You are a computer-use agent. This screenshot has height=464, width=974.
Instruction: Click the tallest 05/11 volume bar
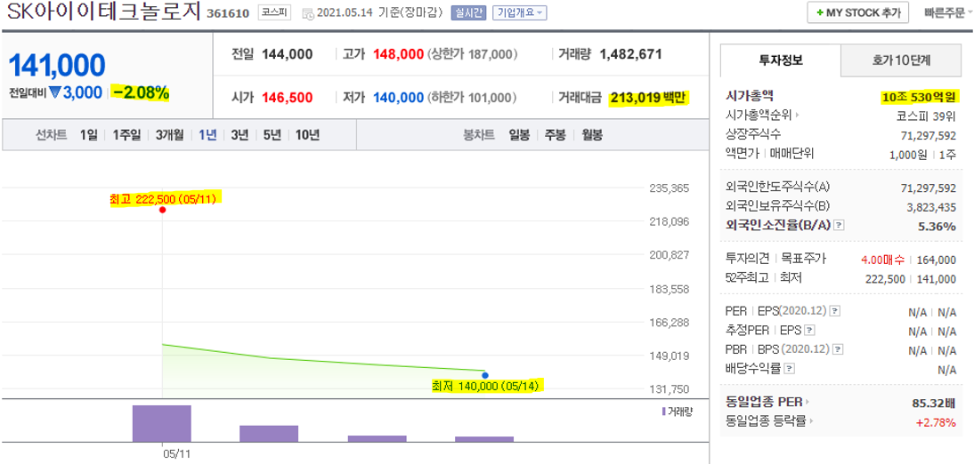coord(161,424)
